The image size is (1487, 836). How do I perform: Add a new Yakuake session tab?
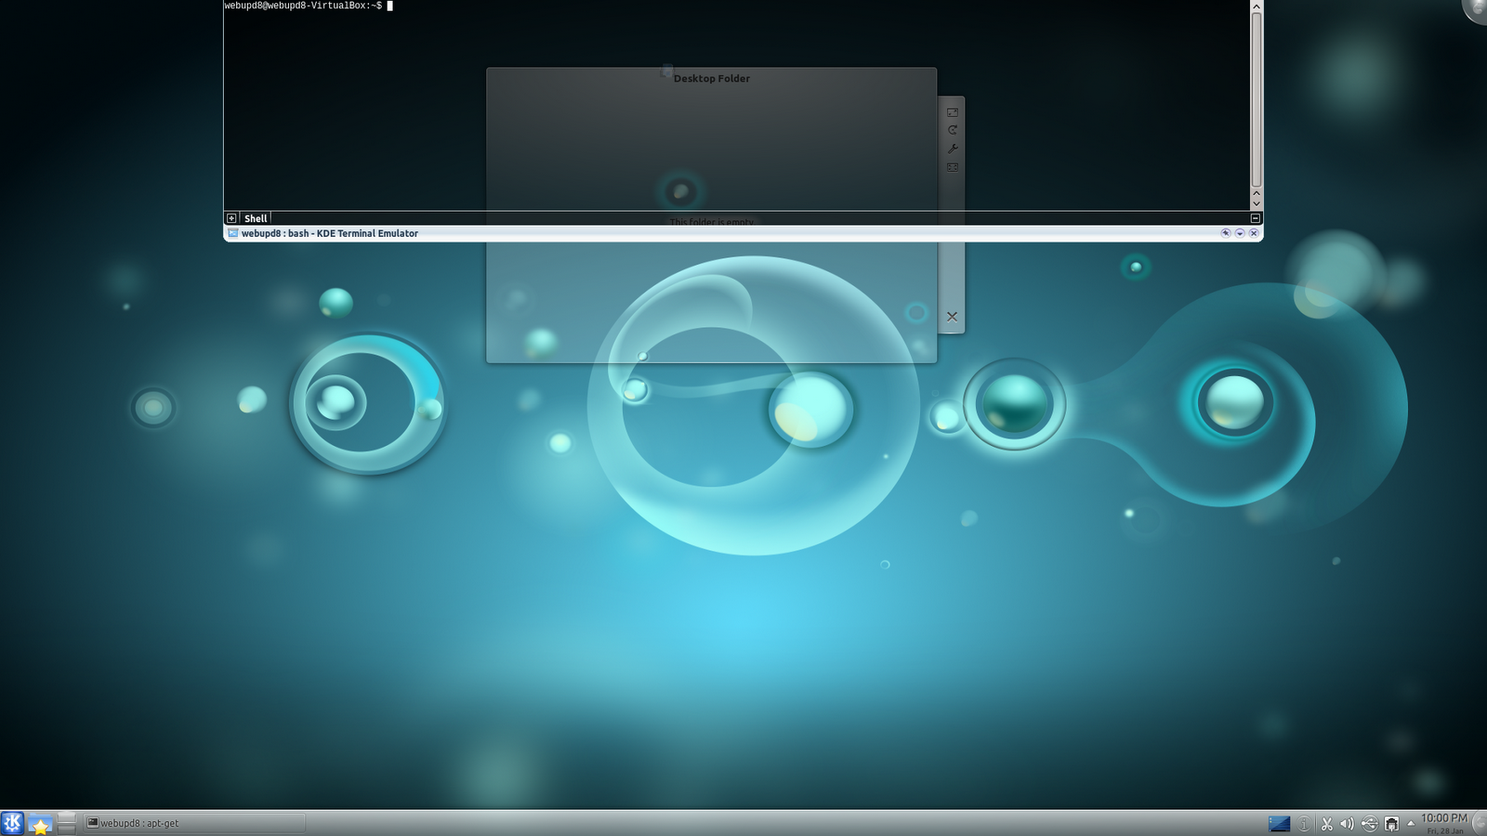231,218
